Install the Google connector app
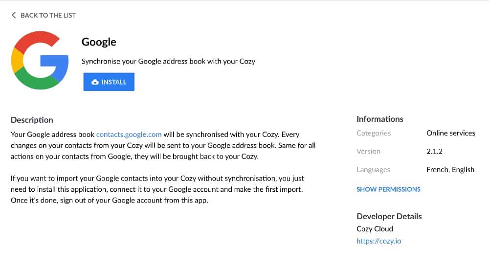 (109, 82)
